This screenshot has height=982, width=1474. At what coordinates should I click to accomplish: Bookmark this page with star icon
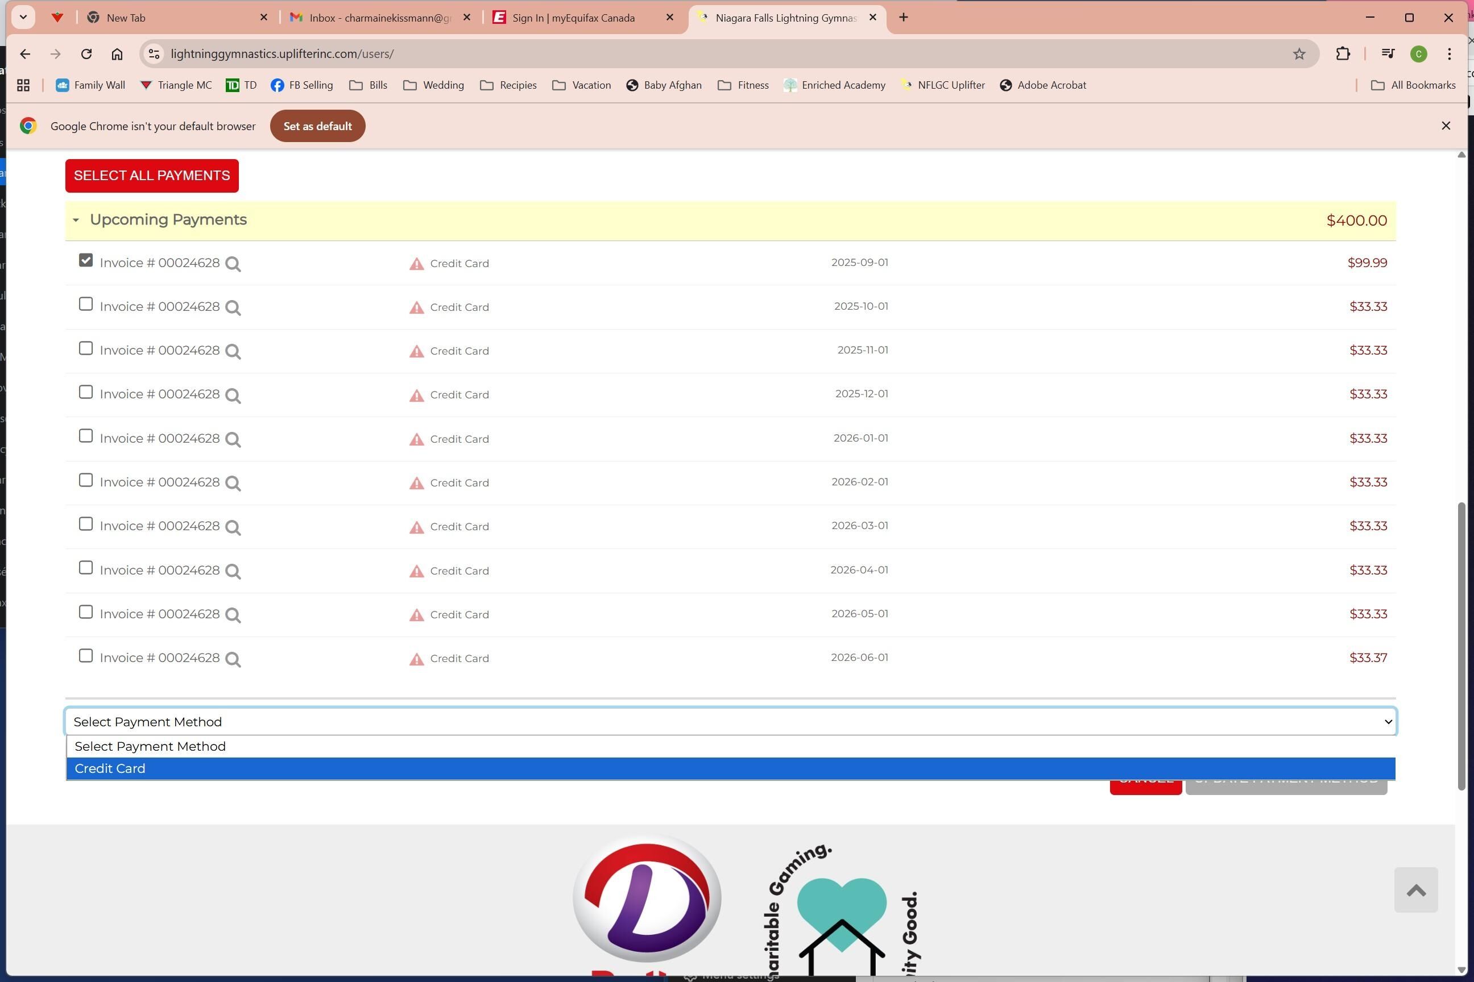coord(1298,54)
